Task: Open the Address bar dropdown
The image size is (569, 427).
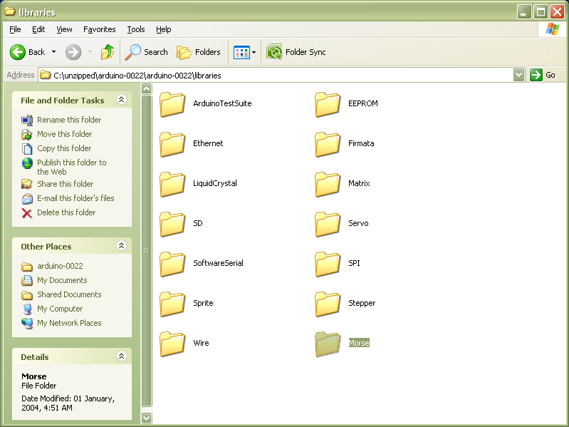Action: 519,75
